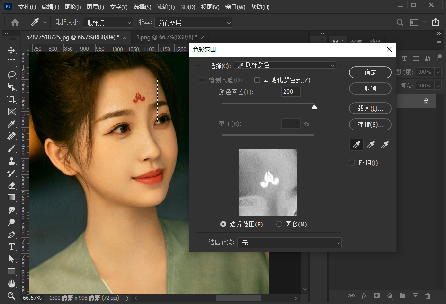
Task: Select the Horizontal Type tool
Action: [11, 247]
